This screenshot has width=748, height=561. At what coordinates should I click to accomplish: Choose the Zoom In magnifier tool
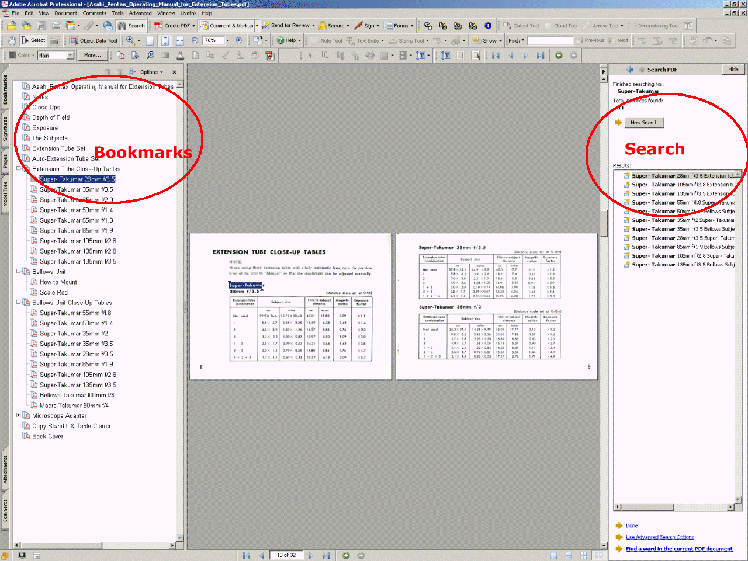131,40
